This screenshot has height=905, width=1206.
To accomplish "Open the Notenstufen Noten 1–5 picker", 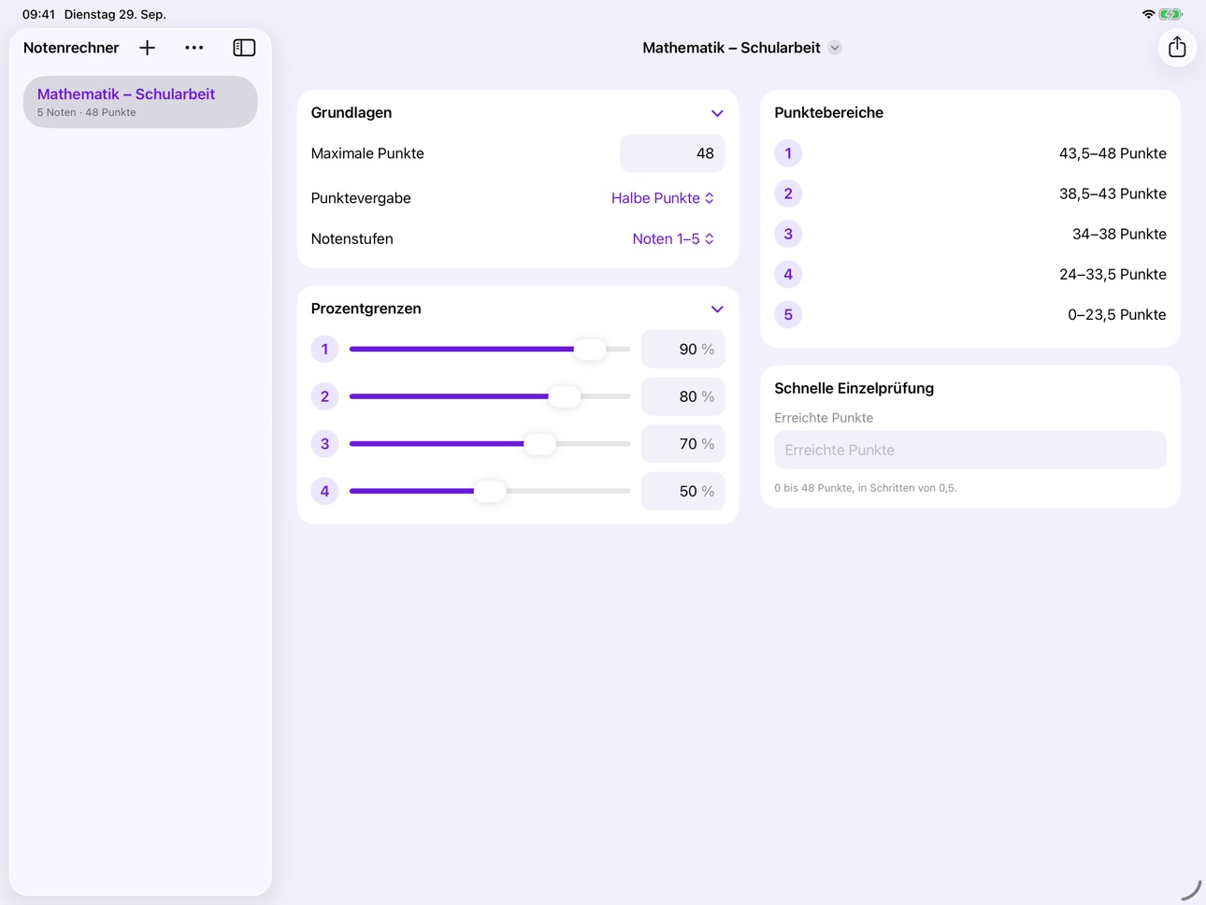I will [x=673, y=239].
